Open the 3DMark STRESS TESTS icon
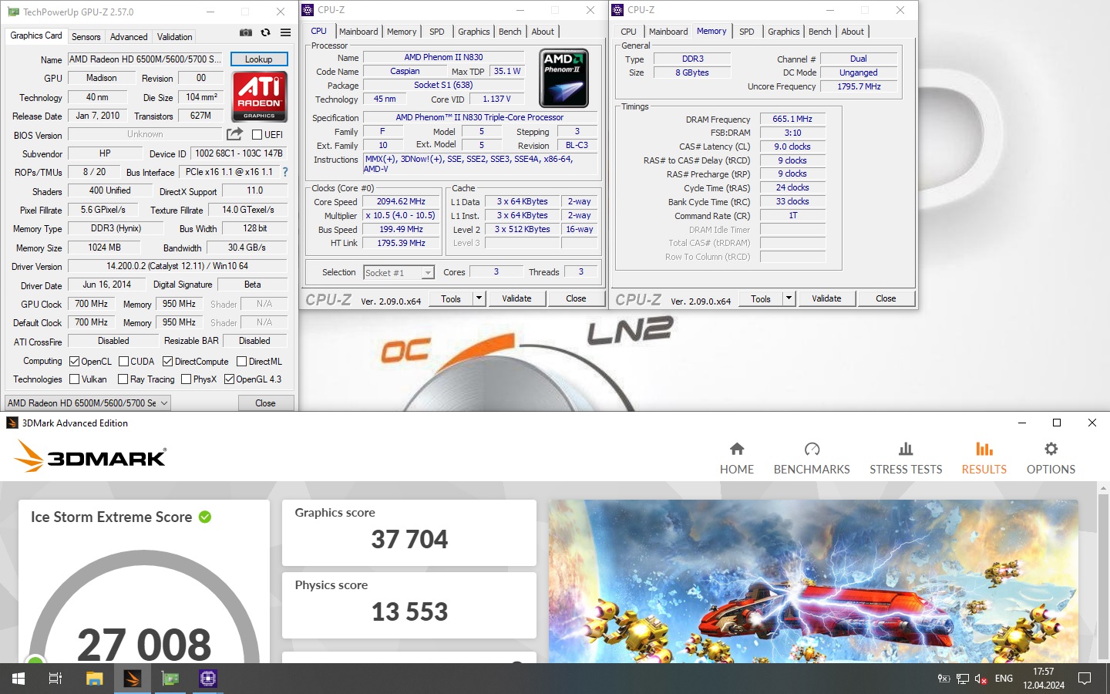The width and height of the screenshot is (1110, 694). pyautogui.click(x=906, y=449)
